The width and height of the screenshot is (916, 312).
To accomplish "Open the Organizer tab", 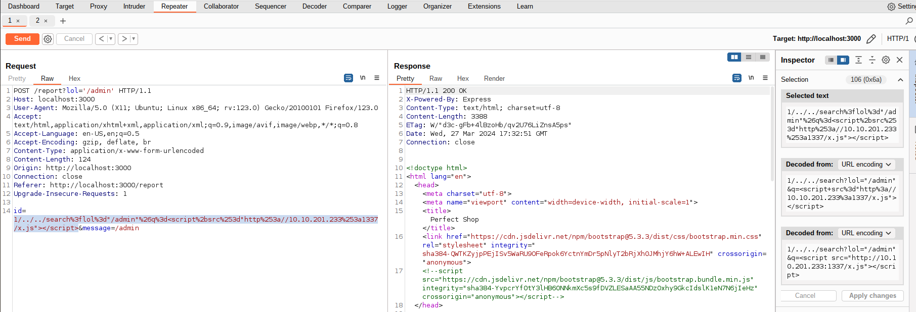I will coord(438,7).
